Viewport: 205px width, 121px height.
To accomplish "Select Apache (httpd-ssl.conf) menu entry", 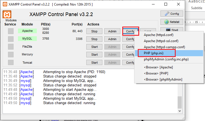I will (x=169, y=41).
